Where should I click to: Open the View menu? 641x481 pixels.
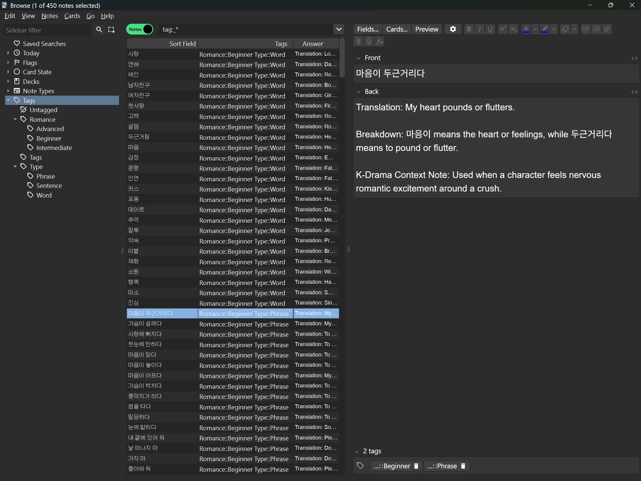pos(28,16)
